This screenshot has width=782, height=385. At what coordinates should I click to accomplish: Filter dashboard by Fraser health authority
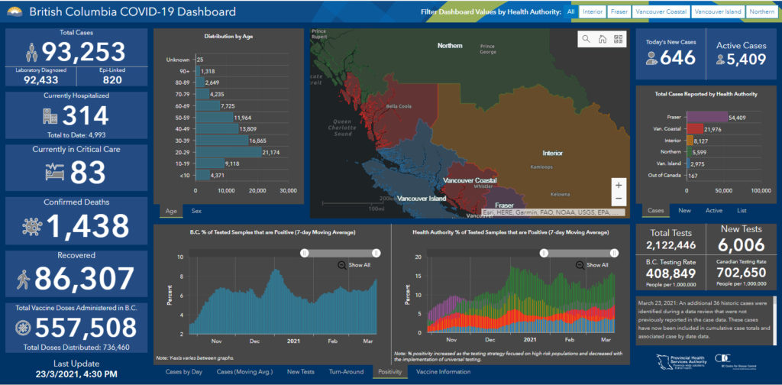pyautogui.click(x=619, y=12)
